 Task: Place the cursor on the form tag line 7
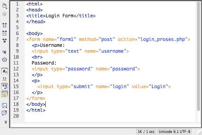pos(108,40)
